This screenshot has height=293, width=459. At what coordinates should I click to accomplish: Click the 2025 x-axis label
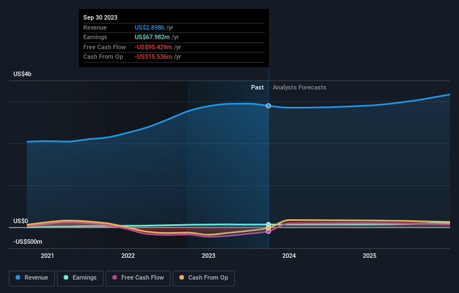coord(370,256)
